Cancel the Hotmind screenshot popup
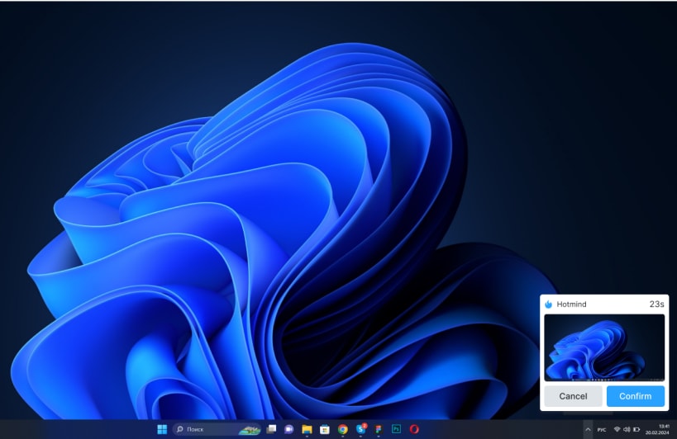This screenshot has height=439, width=677. click(573, 396)
